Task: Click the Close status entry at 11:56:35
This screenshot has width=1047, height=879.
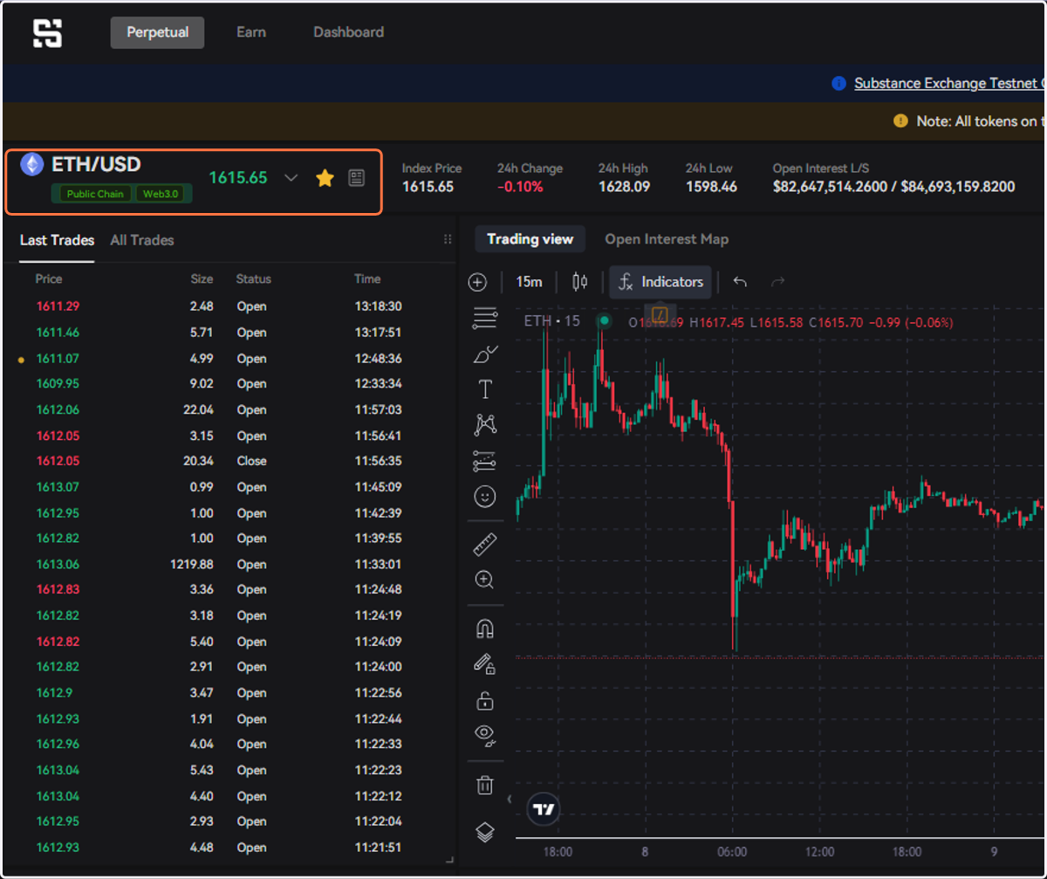Action: click(x=252, y=461)
